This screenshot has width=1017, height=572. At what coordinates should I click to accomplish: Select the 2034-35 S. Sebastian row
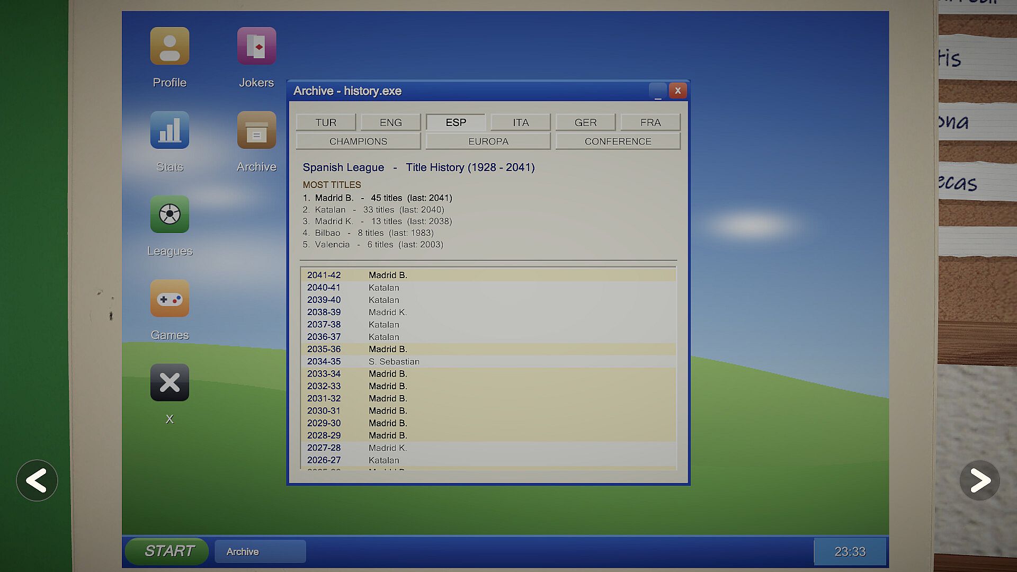point(488,361)
